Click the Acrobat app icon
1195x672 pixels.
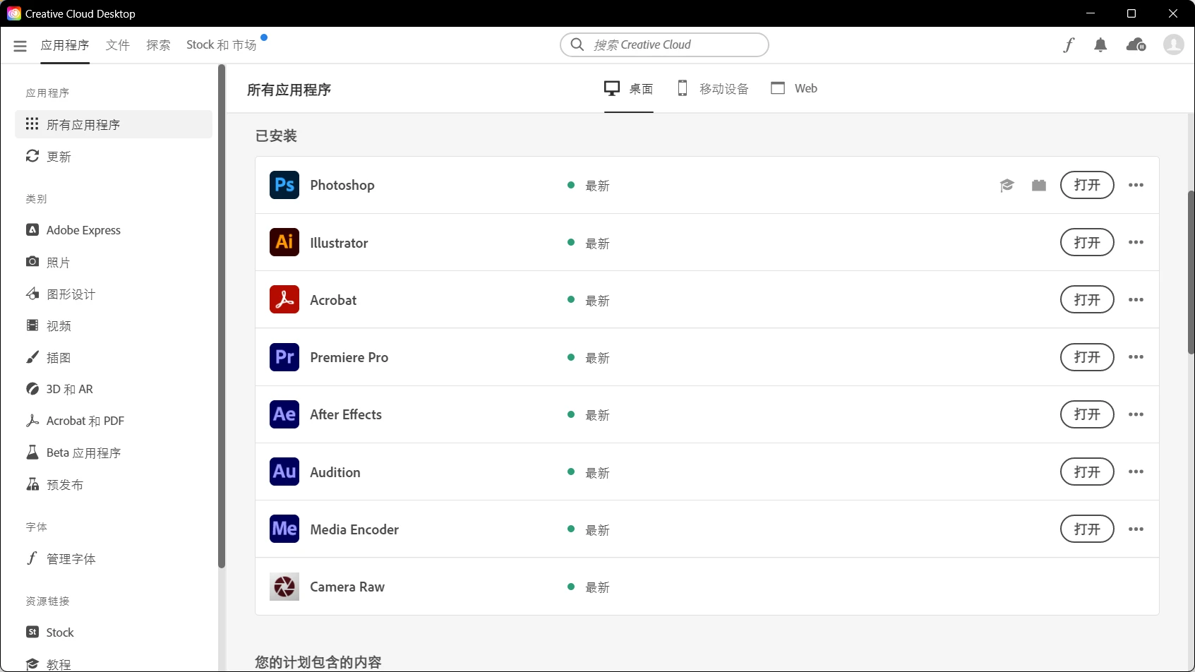click(x=284, y=299)
